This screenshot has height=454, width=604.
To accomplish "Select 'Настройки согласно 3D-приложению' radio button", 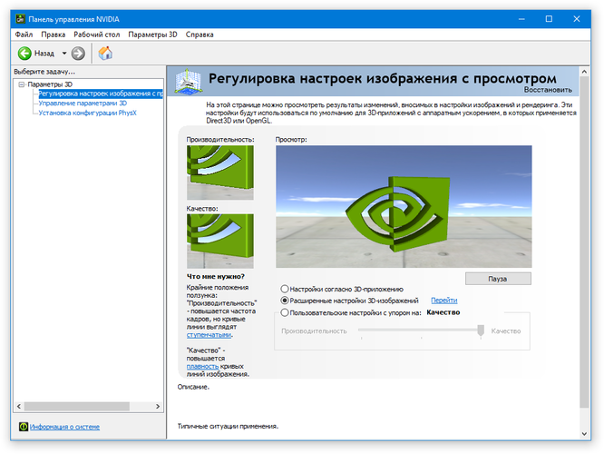I will click(285, 288).
